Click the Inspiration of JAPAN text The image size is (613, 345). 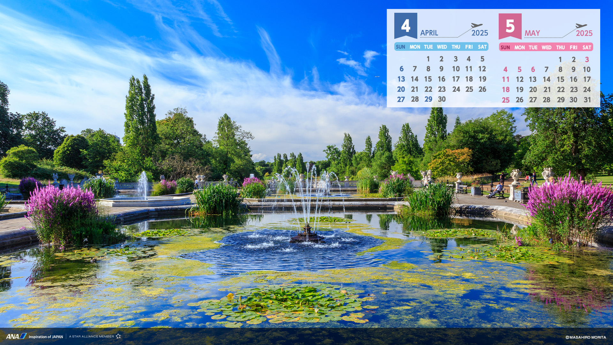click(46, 337)
